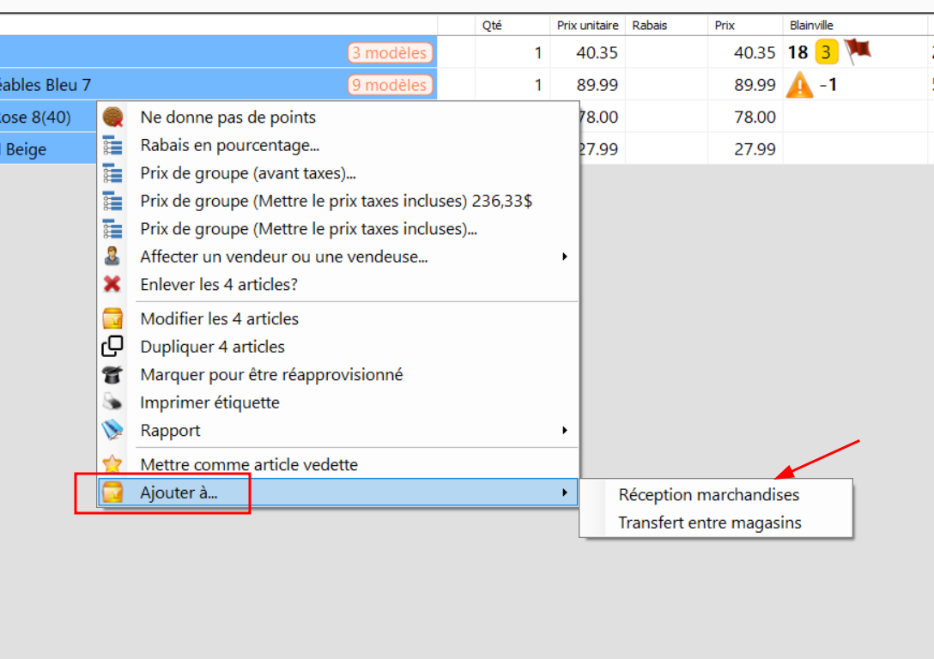Screen dimensions: 934x659
Task: Select Ne donne pas de points
Action: pos(227,118)
